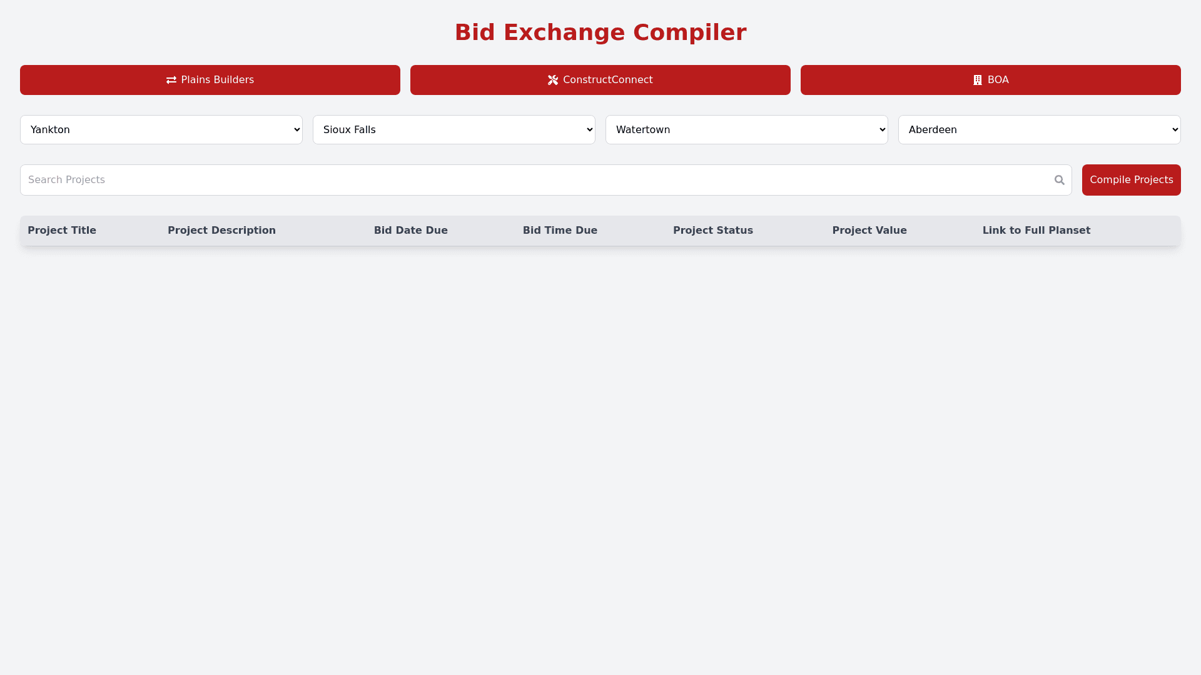Open the Watertown location selector
The image size is (1201, 675).
click(747, 130)
